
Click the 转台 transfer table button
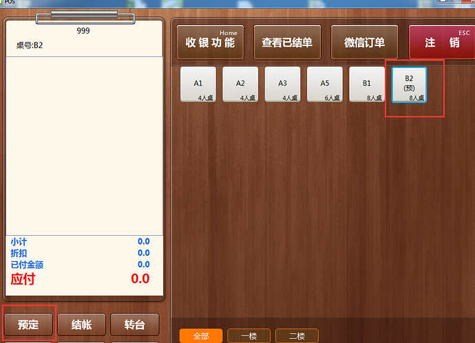(135, 324)
